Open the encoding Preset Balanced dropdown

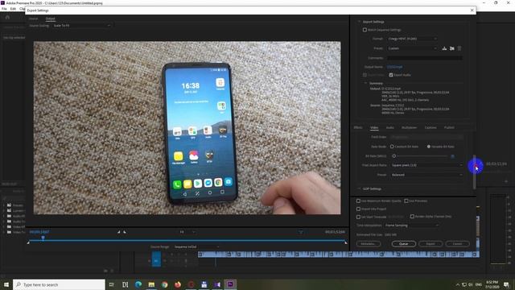click(x=426, y=175)
